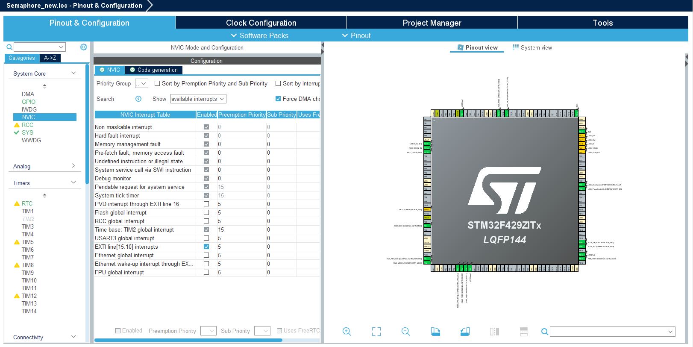Screen dimensions: 693x347
Task: Open the Priority Group dropdown
Action: (x=141, y=83)
